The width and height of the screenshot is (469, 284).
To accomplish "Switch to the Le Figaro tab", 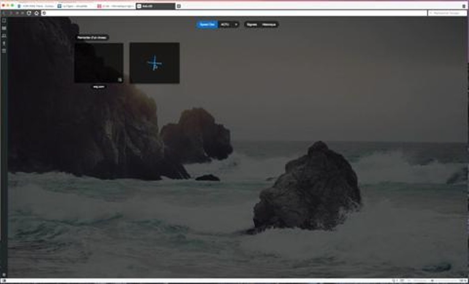I will point(76,6).
